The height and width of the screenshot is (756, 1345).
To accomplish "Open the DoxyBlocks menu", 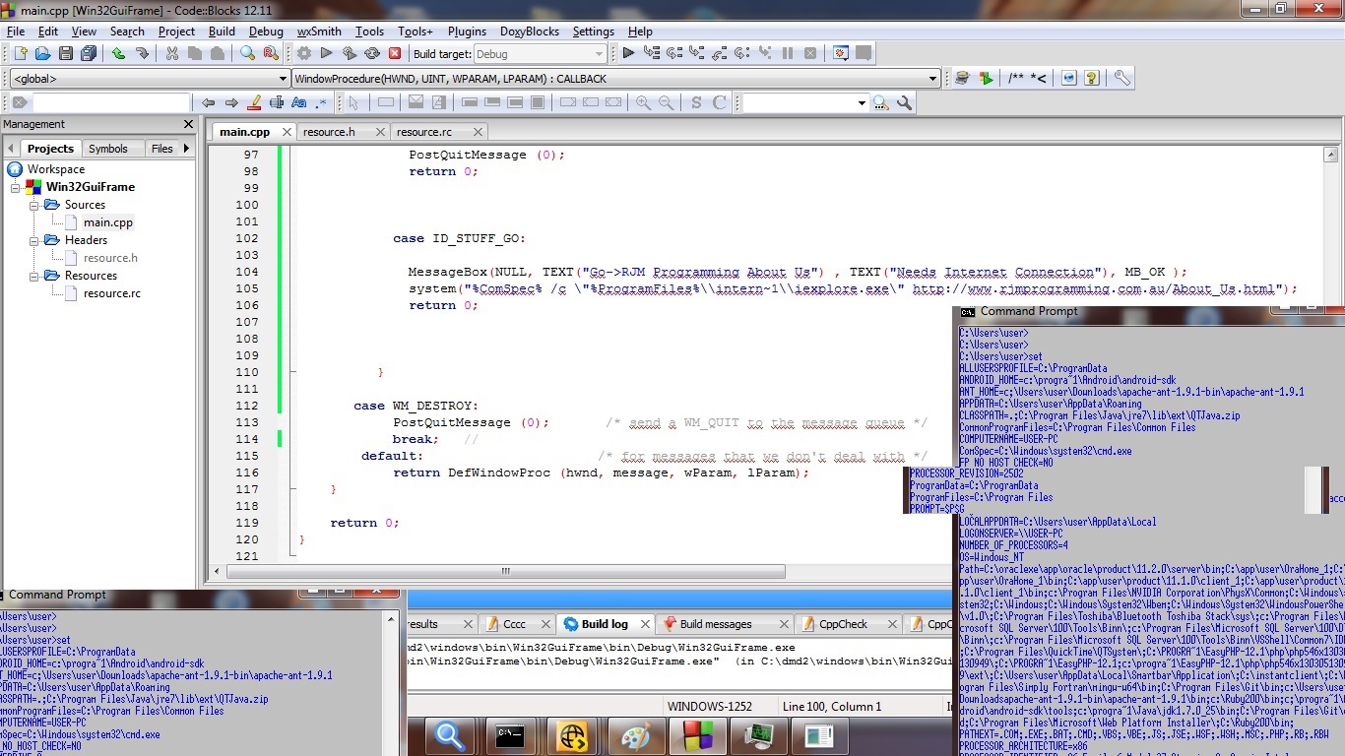I will 530,31.
